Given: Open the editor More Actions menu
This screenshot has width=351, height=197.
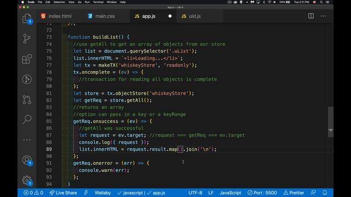Looking at the screenshot, I should (x=323, y=16).
